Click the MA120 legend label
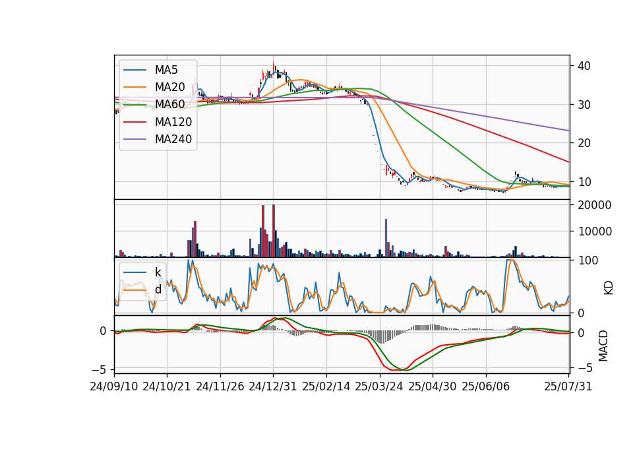This screenshot has height=455, width=633. coord(173,121)
